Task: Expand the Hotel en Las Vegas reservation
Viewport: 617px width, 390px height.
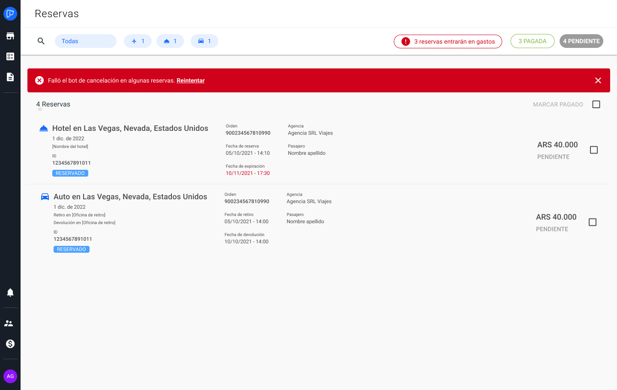Action: (x=130, y=128)
